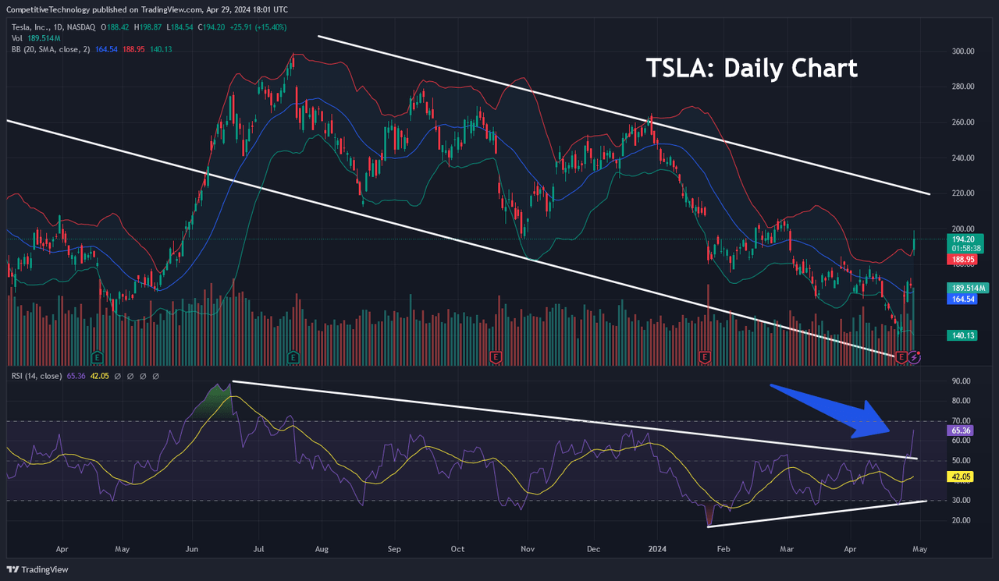The height and width of the screenshot is (581, 999).
Task: Select the 'RSI (14, close)' legend label
Action: (37, 376)
